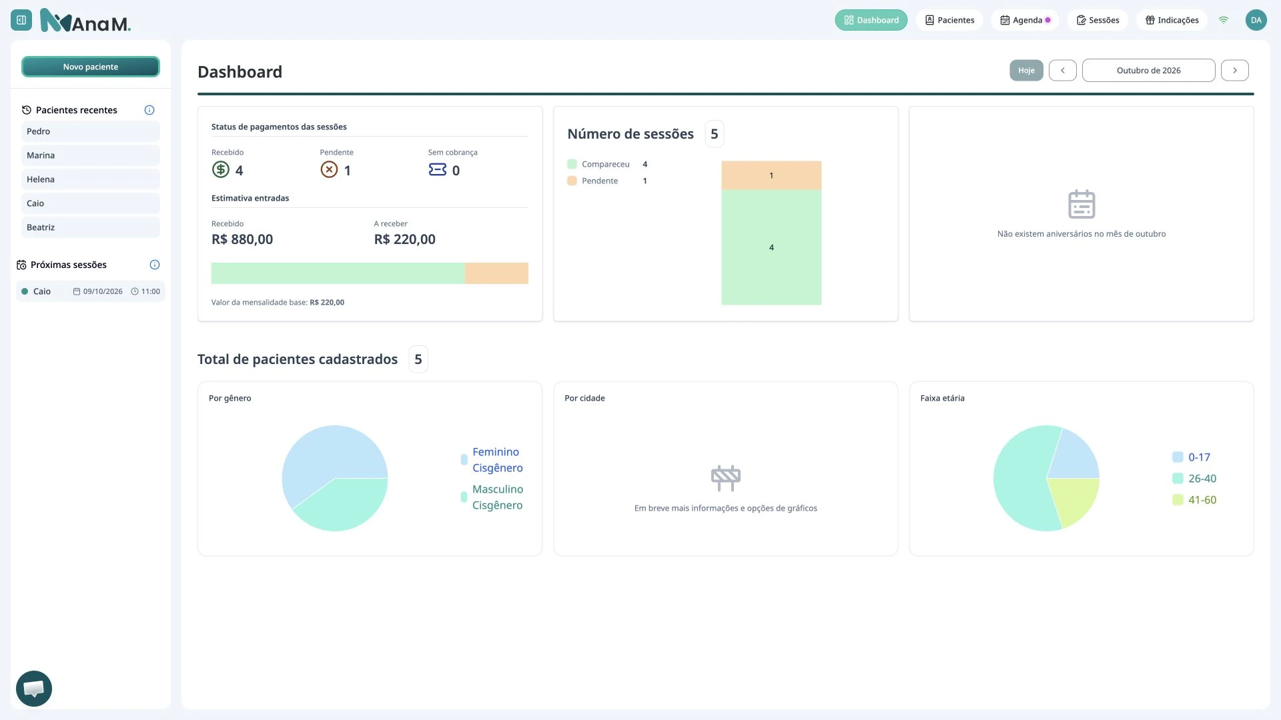
Task: Open the DA user avatar menu
Action: [x=1256, y=20]
